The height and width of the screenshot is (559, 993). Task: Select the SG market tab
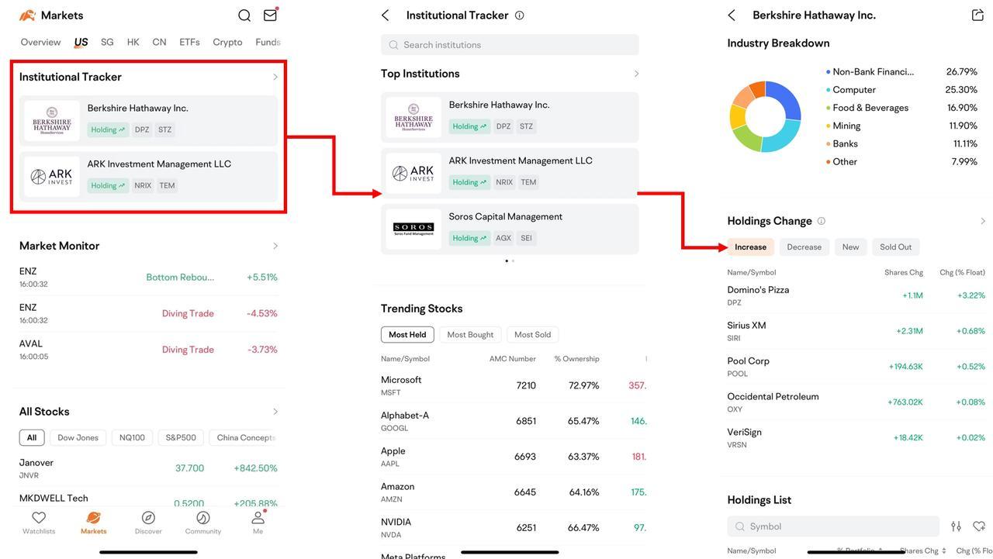click(107, 42)
